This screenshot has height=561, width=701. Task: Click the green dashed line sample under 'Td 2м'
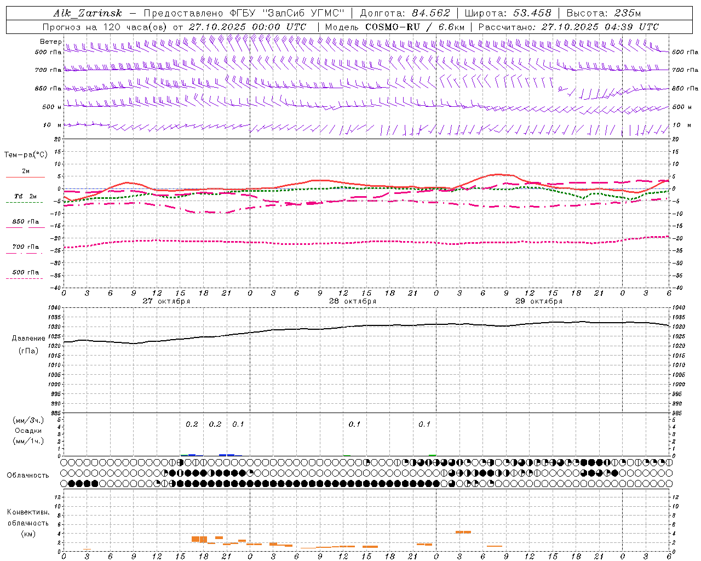pos(24,203)
